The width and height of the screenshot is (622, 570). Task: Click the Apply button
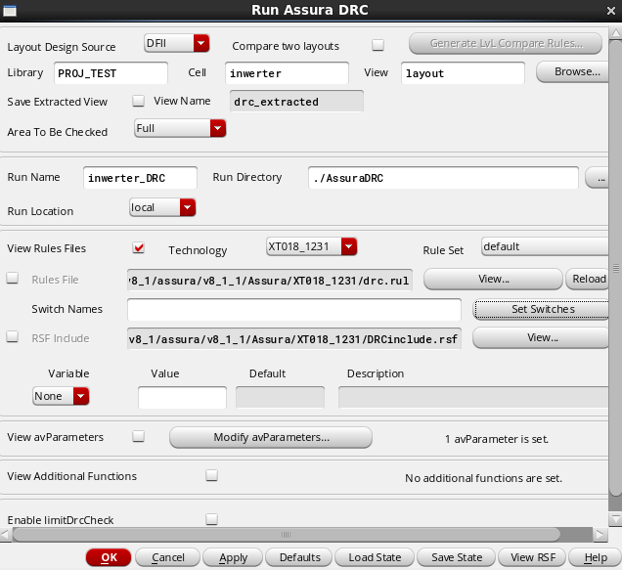click(233, 557)
